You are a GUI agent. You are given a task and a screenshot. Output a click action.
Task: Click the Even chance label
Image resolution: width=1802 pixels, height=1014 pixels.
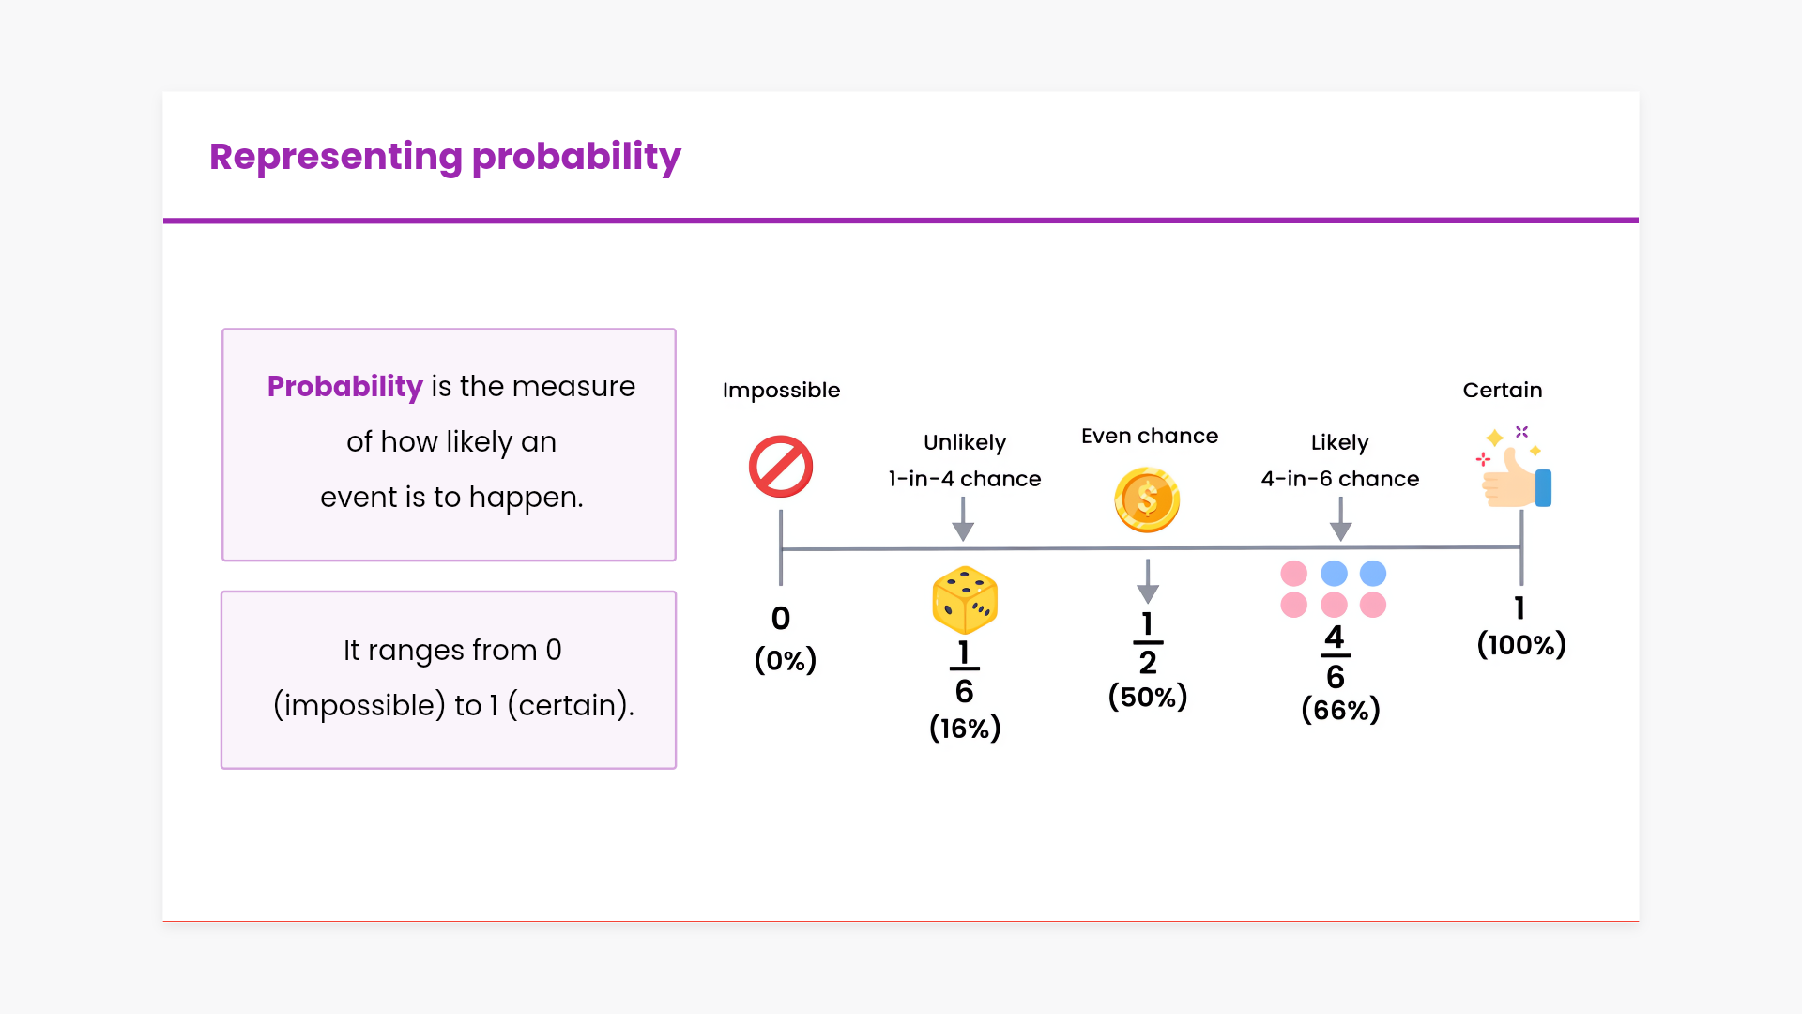1150,436
